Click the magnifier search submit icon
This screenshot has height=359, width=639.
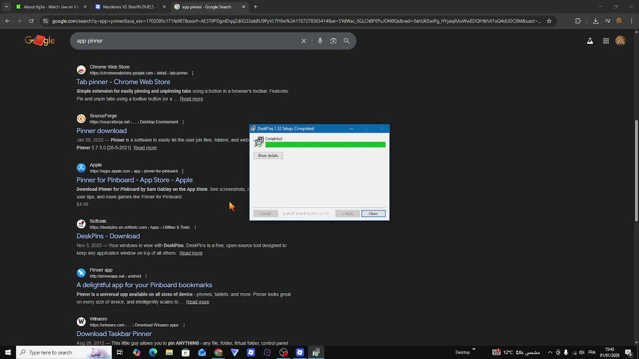click(346, 41)
